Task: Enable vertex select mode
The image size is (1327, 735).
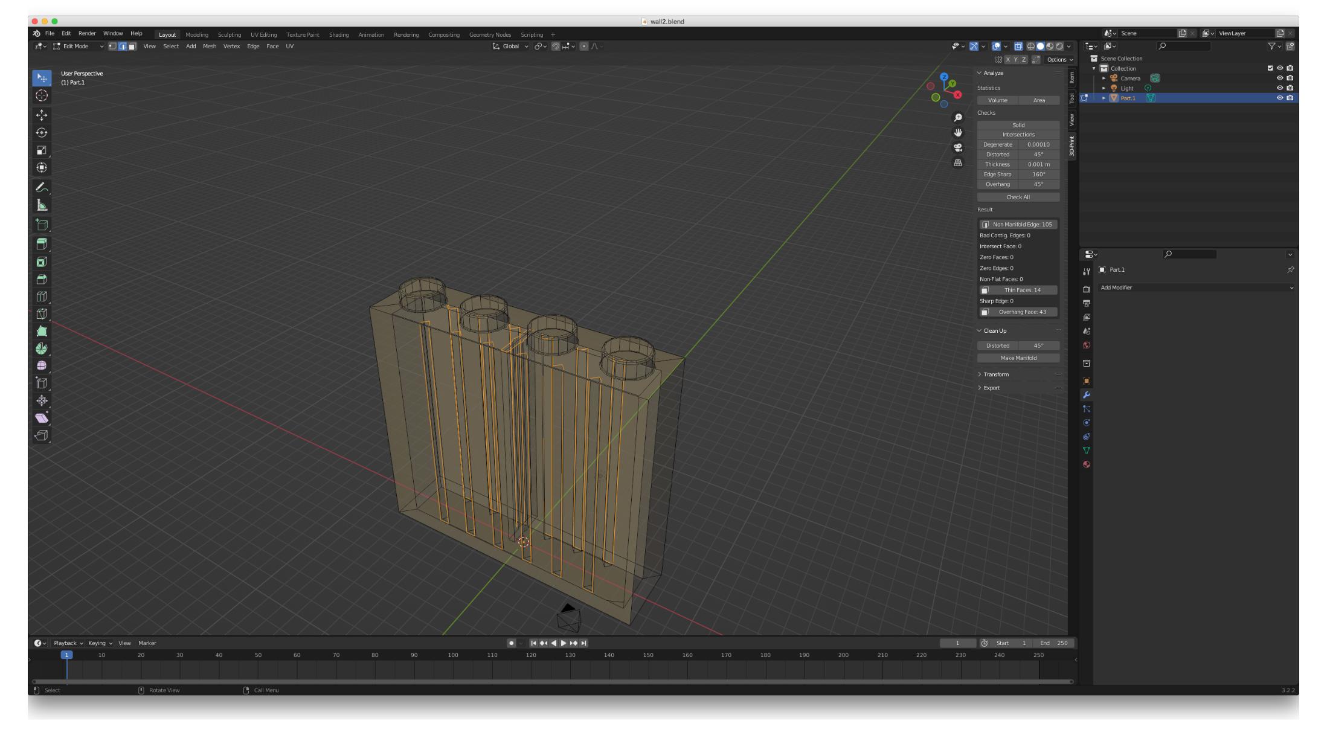Action: pyautogui.click(x=112, y=47)
